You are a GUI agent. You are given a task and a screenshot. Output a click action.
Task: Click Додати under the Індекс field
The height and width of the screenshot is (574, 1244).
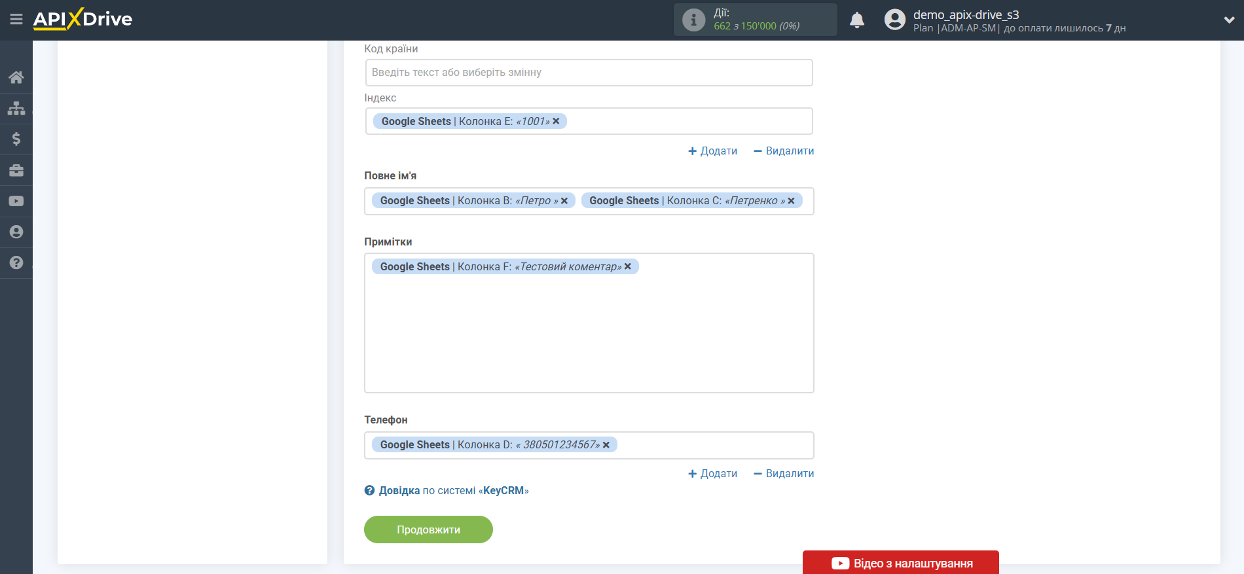click(x=712, y=151)
